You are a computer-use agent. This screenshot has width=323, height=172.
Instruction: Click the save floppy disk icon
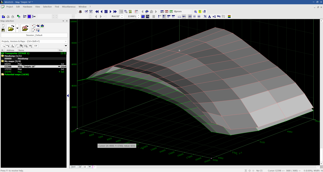(x=3, y=30)
